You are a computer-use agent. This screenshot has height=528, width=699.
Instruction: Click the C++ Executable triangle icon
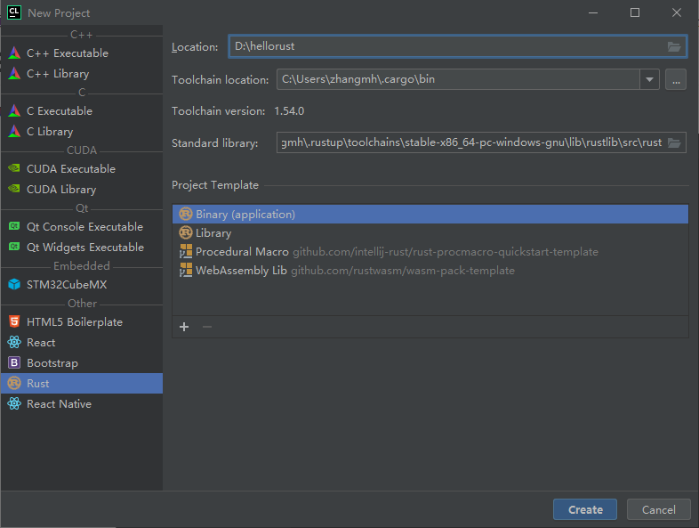pos(14,53)
